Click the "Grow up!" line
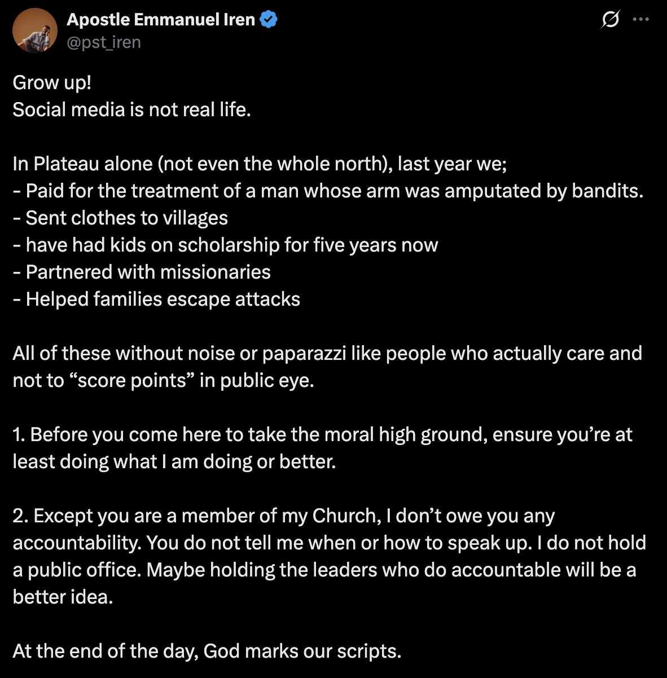The width and height of the screenshot is (667, 678). point(52,82)
